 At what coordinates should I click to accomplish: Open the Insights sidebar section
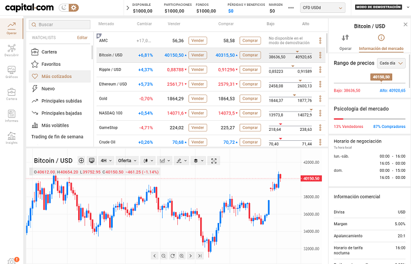pos(12,138)
